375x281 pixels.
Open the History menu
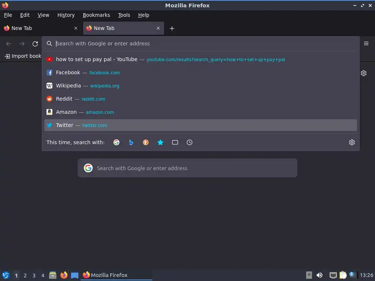click(x=66, y=15)
